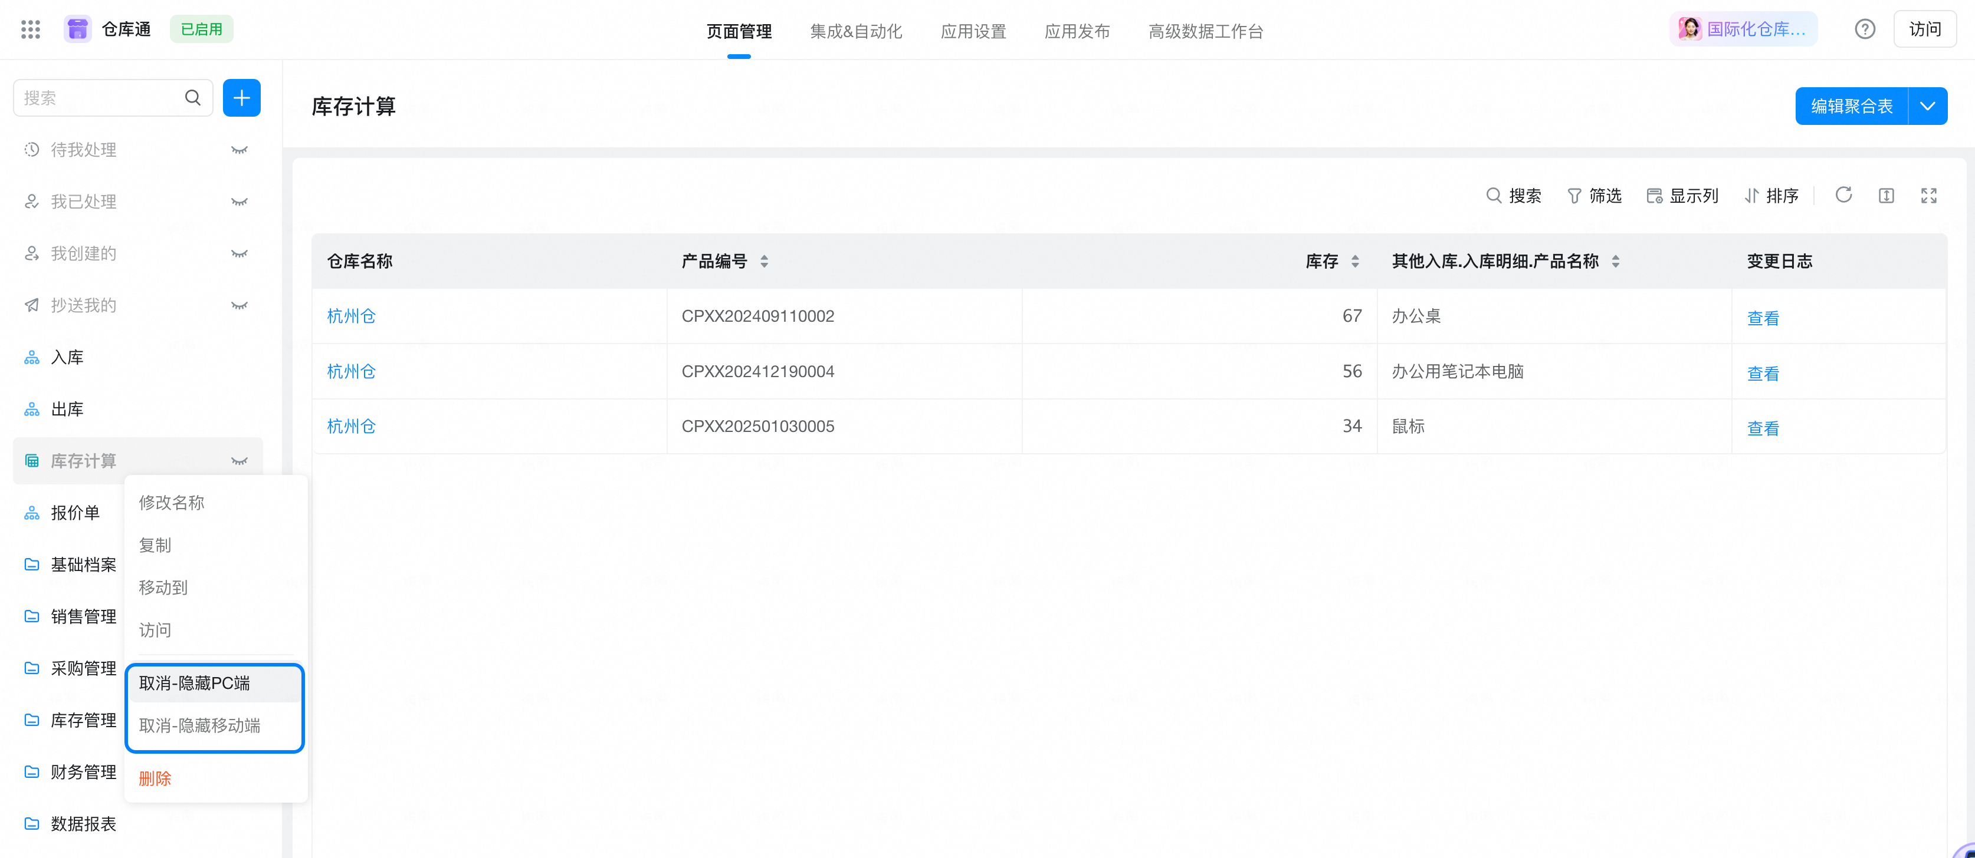Toggle hidden eye icon for 我创建的
The height and width of the screenshot is (858, 1975).
[x=240, y=253]
